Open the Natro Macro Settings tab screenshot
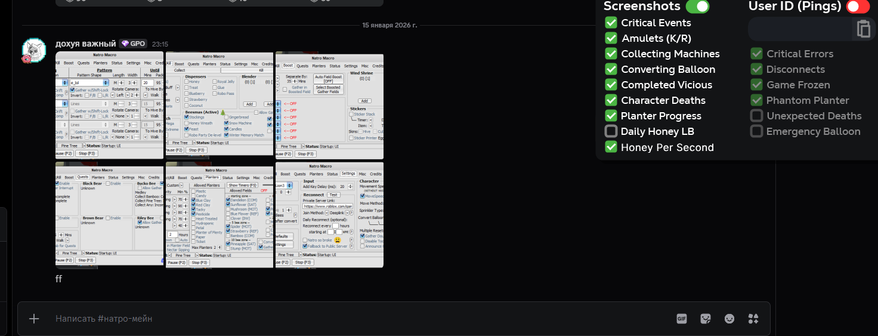878x336 pixels. (329, 214)
